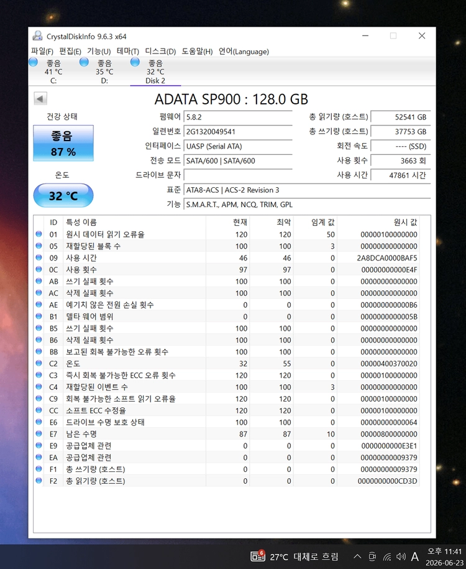Open the 파일(F) menu
Screen dimensions: 466x569
pyautogui.click(x=42, y=51)
